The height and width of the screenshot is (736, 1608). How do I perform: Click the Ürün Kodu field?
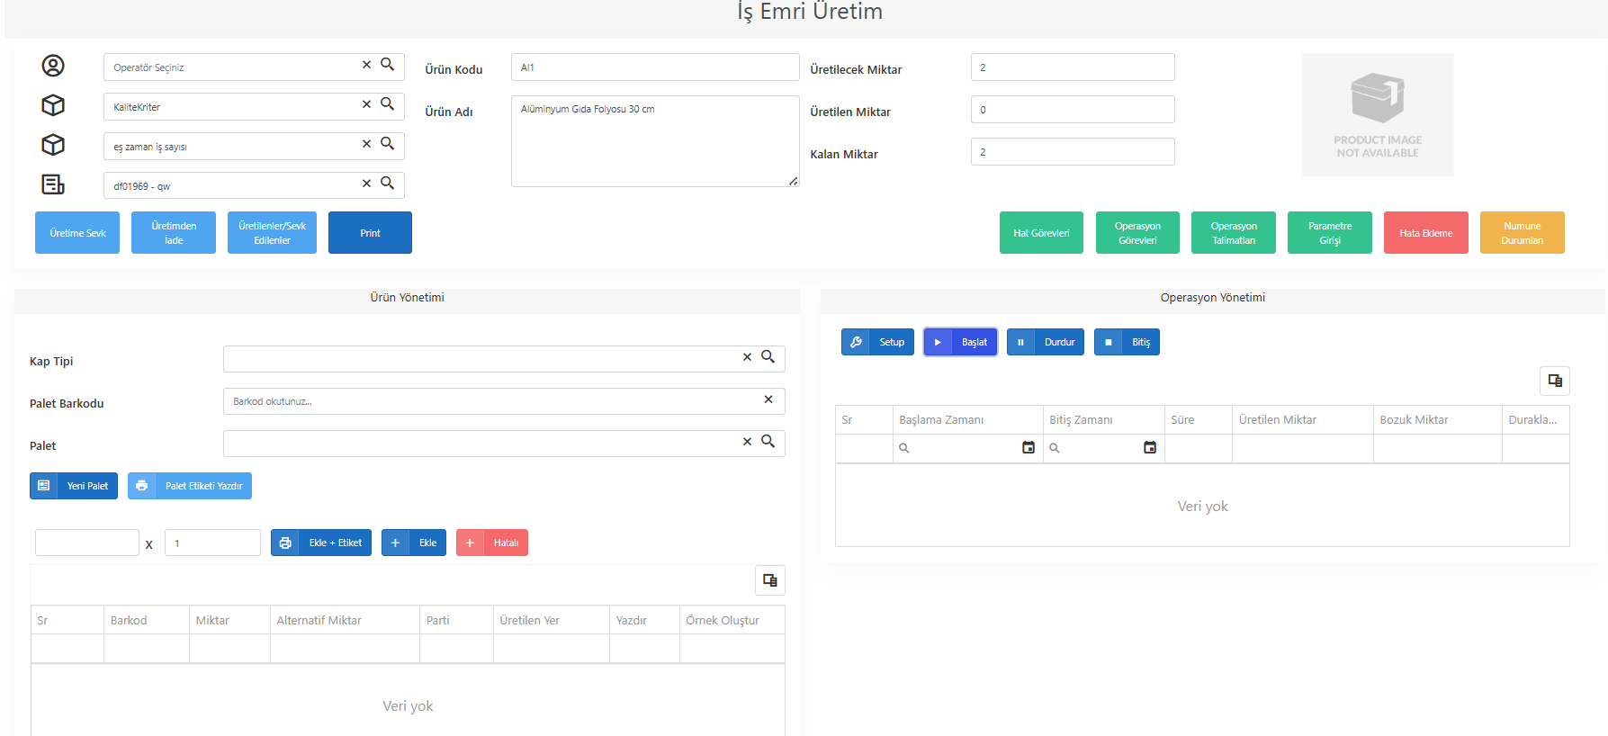tap(655, 67)
